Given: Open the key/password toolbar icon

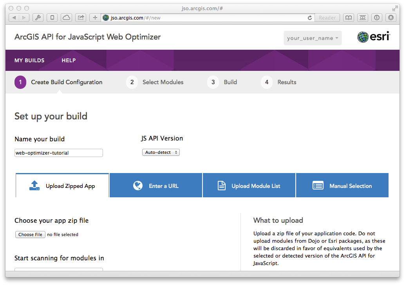Looking at the screenshot, I should pos(38,18).
